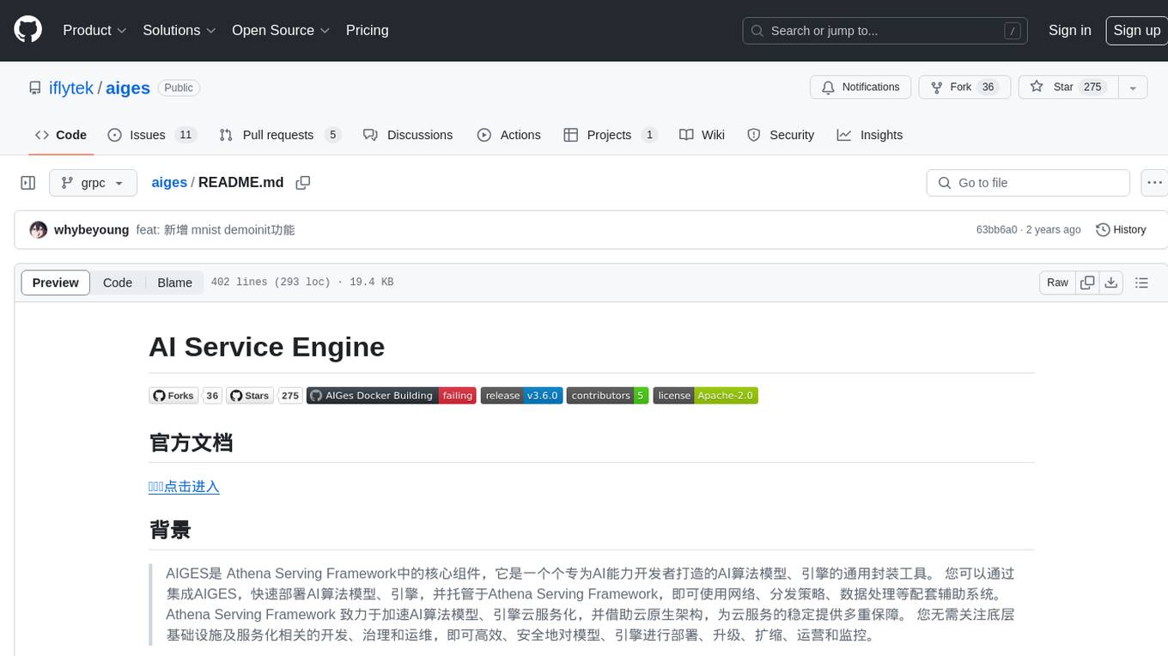Expand the Open Source menu
This screenshot has height=656, width=1168.
281,30
